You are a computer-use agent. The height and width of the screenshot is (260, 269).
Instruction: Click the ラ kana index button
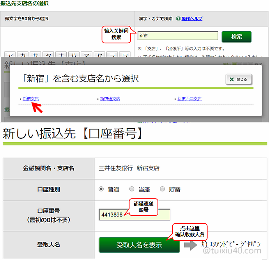tap(112, 54)
